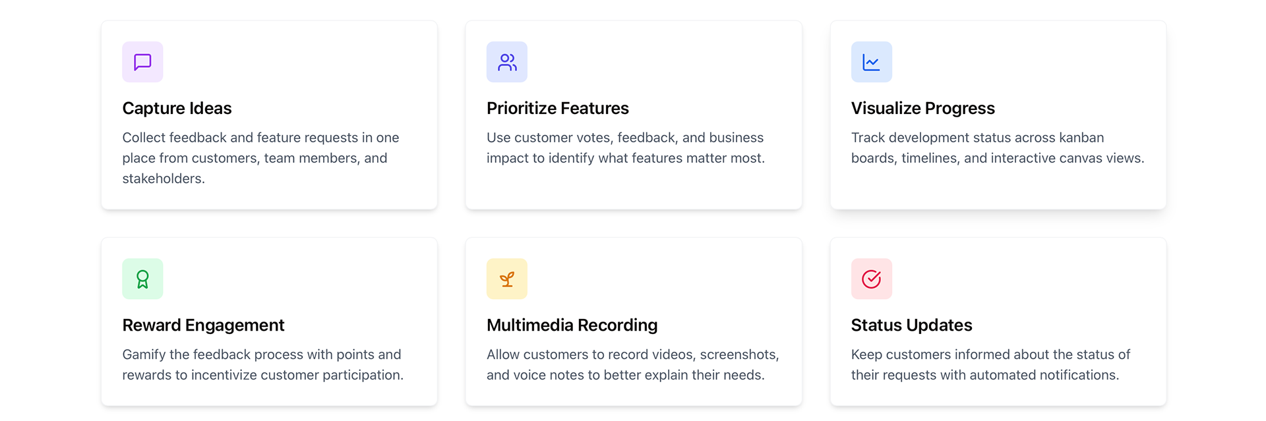Viewport: 1266px width, 421px height.
Task: Select the Capture Ideas heading
Action: pos(177,108)
